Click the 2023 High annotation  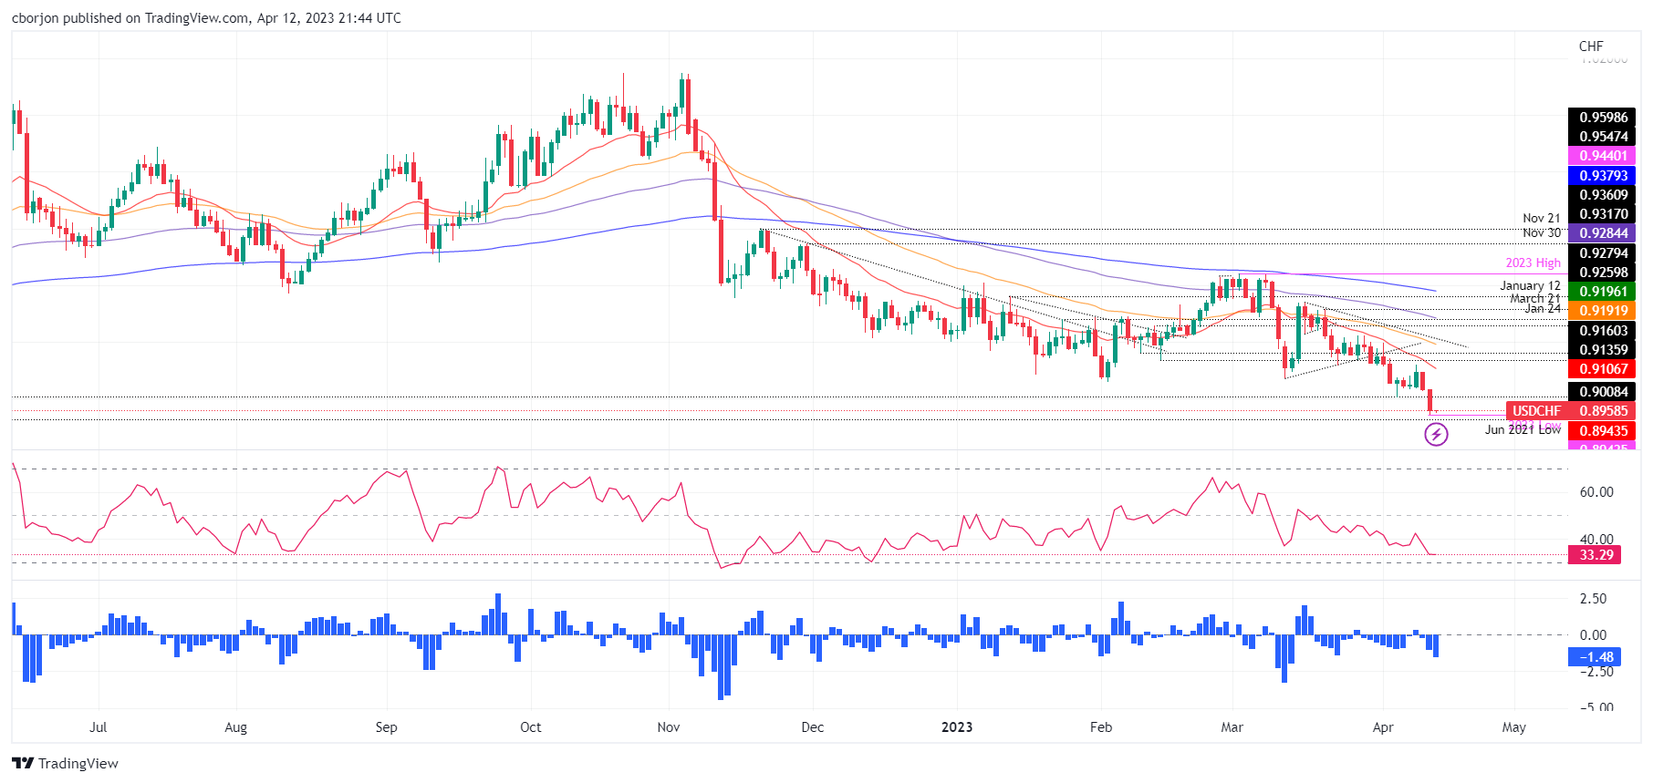1533,263
